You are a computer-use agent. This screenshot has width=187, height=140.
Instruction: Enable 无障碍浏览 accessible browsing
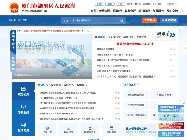pyautogui.click(x=169, y=20)
